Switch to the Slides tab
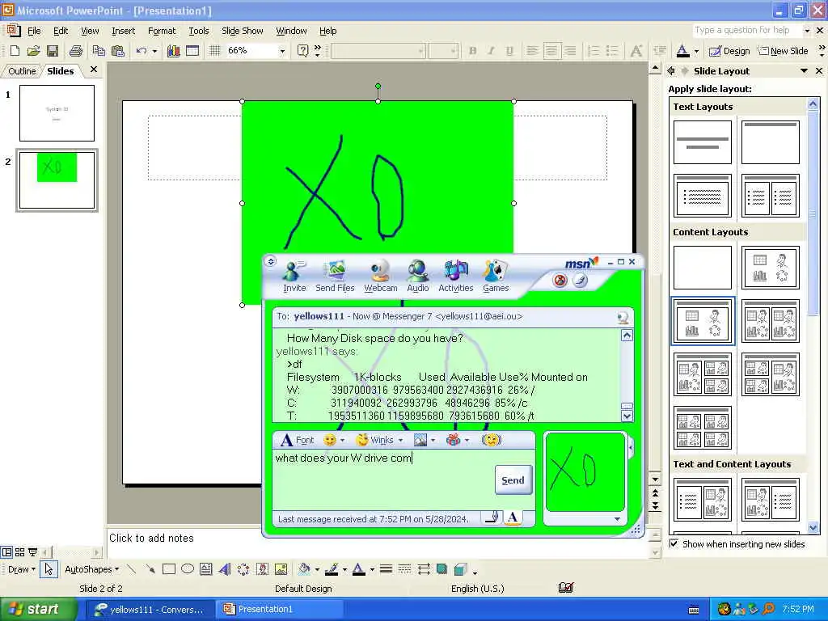 [60, 71]
